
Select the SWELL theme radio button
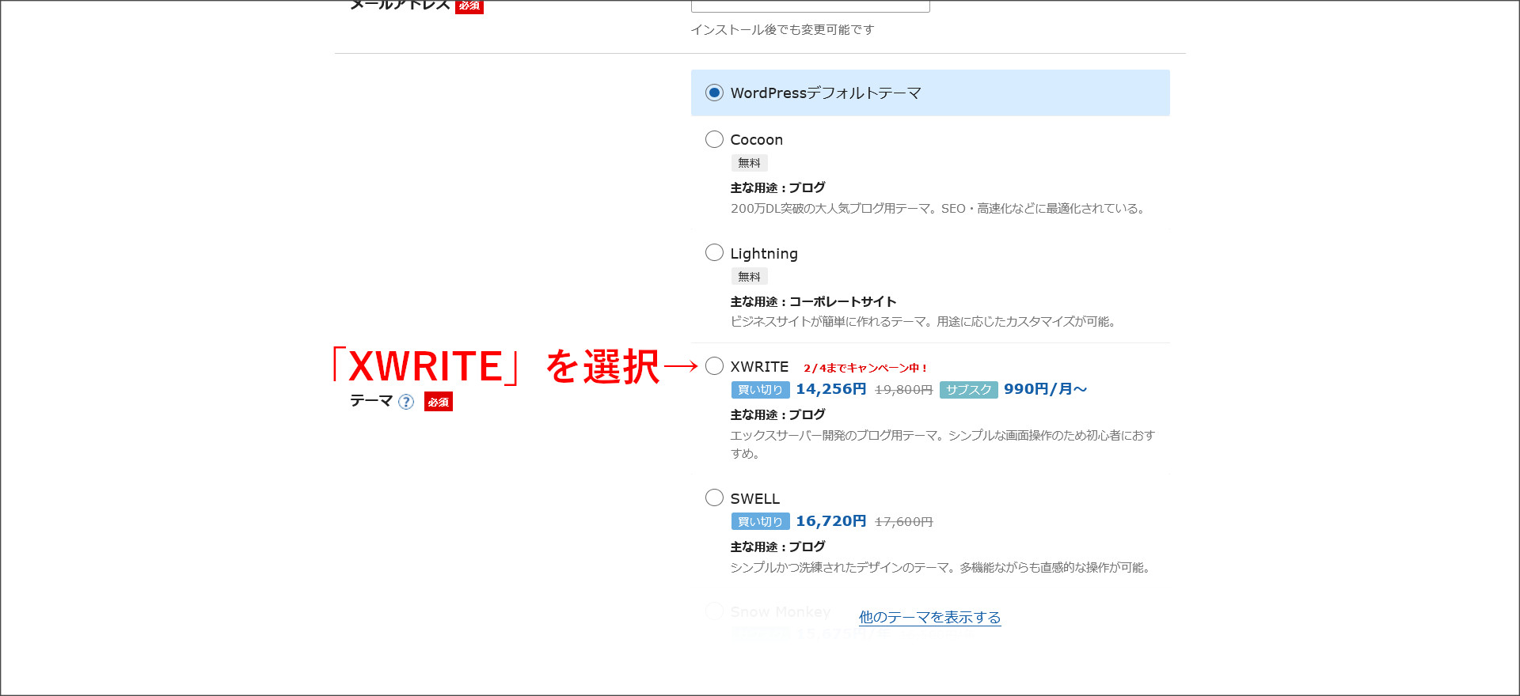click(x=714, y=497)
